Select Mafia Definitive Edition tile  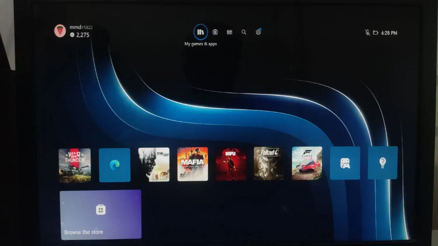pos(193,164)
